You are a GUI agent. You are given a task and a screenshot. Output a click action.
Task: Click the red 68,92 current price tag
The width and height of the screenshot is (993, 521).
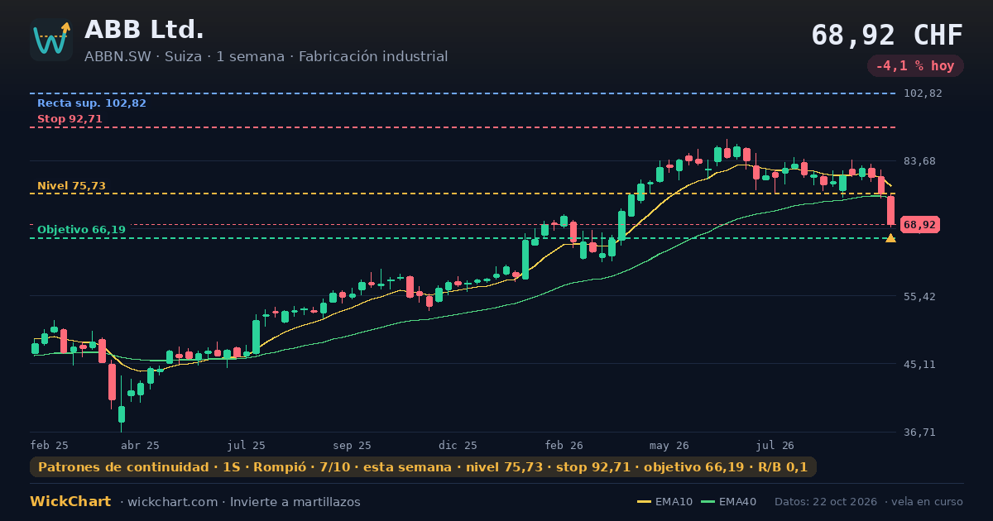click(x=919, y=225)
